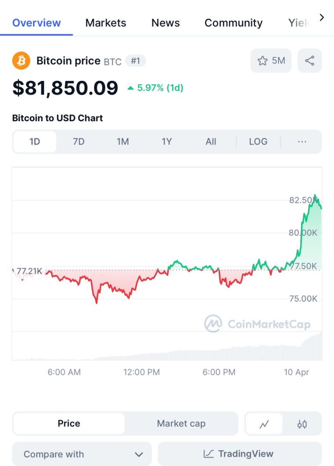Image resolution: width=334 pixels, height=466 pixels.
Task: Switch to line chart icon
Action: (264, 424)
